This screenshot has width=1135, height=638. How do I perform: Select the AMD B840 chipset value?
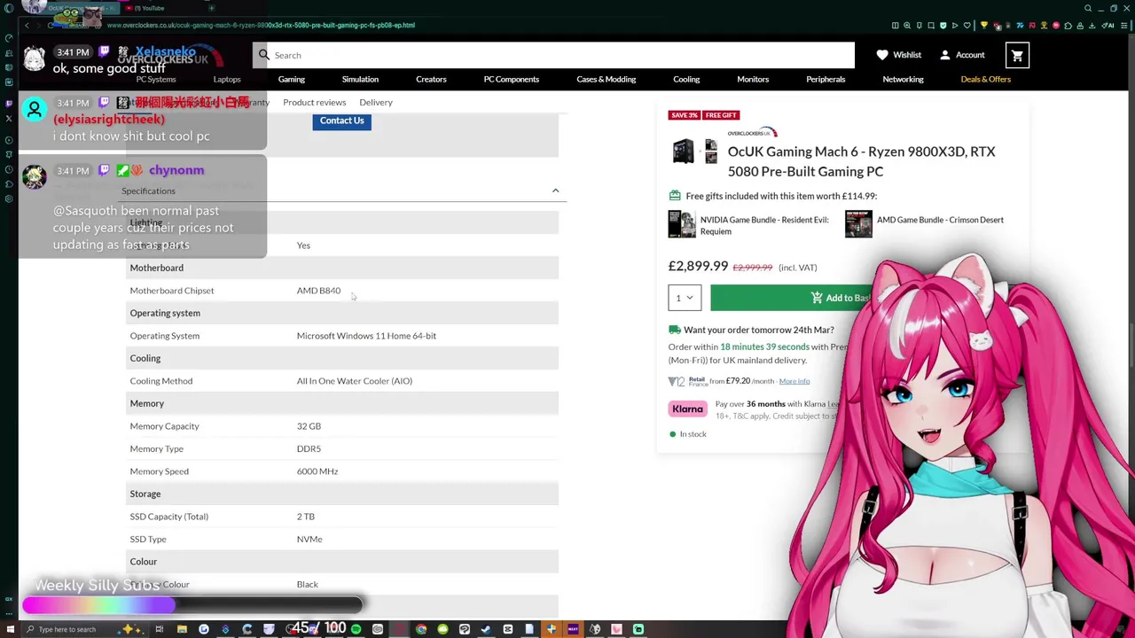[x=318, y=291]
